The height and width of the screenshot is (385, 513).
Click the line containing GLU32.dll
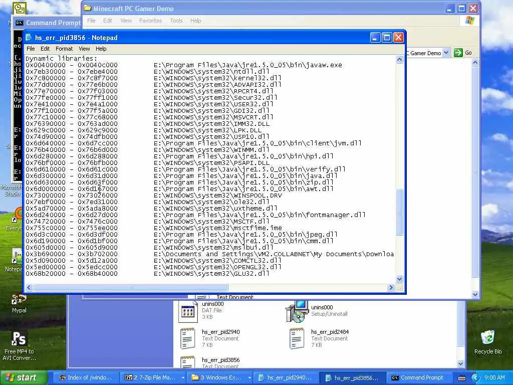click(148, 274)
